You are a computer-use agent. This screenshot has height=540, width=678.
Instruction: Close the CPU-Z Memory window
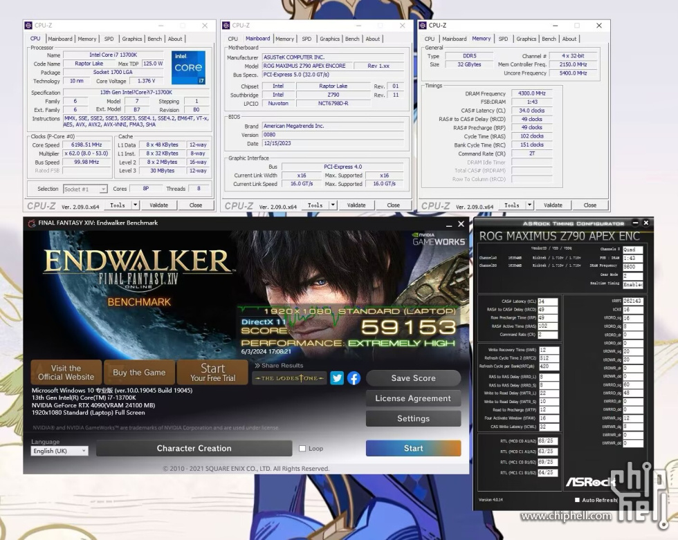(x=599, y=26)
